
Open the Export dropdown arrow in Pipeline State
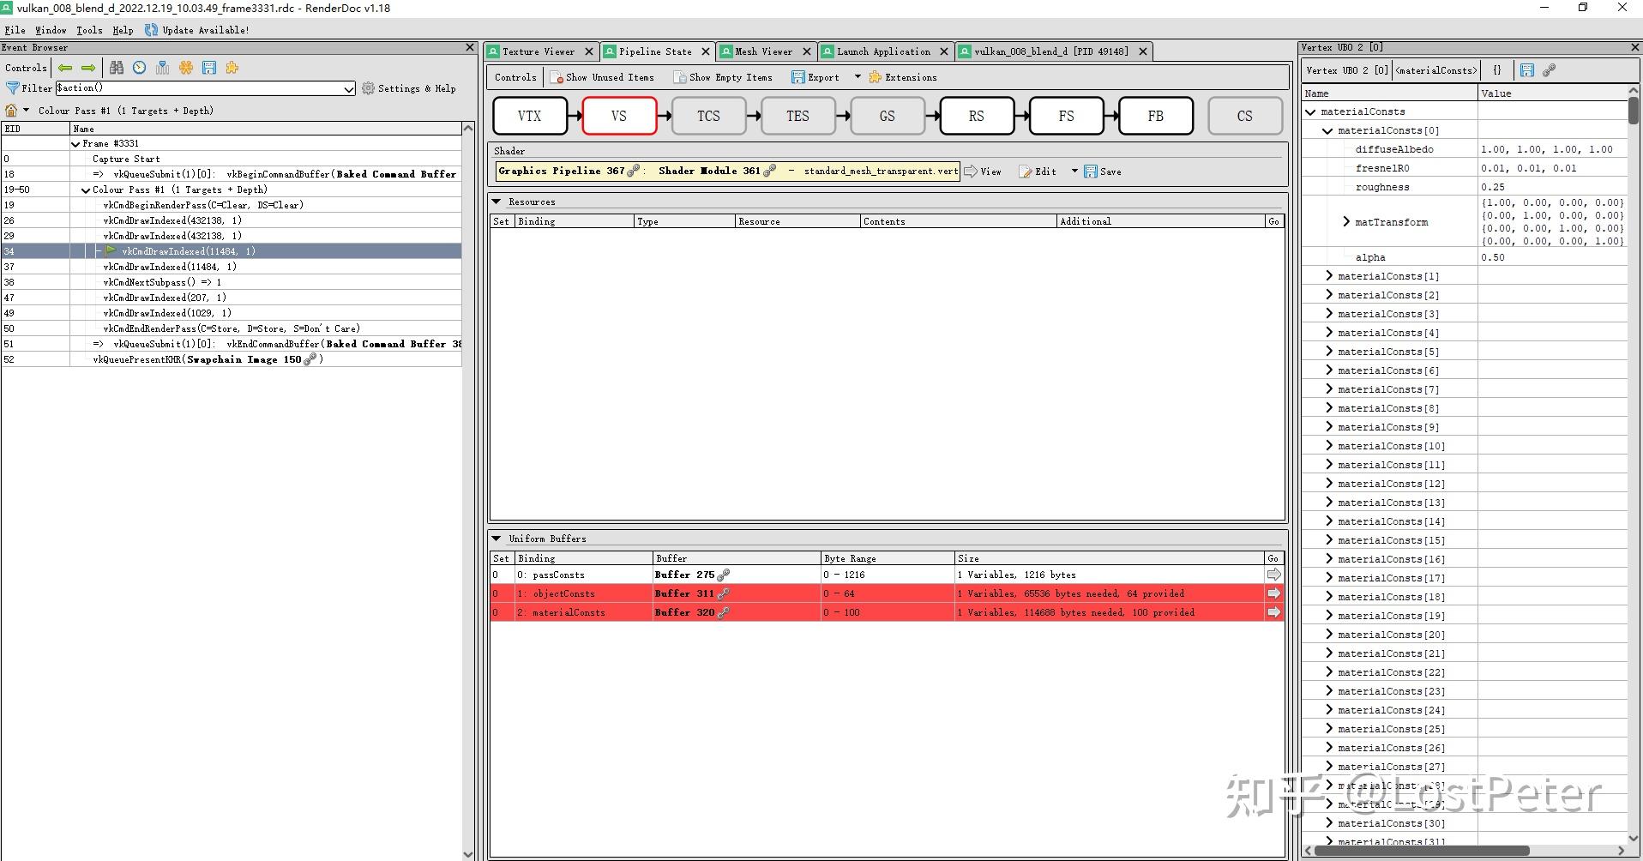pos(858,77)
